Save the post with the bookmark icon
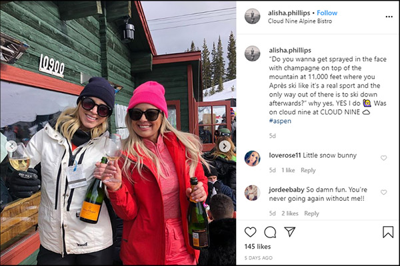The width and height of the screenshot is (400, 266). pos(388,232)
